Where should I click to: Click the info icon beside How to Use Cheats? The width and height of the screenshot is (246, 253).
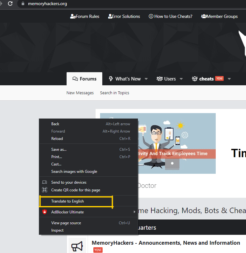151,16
